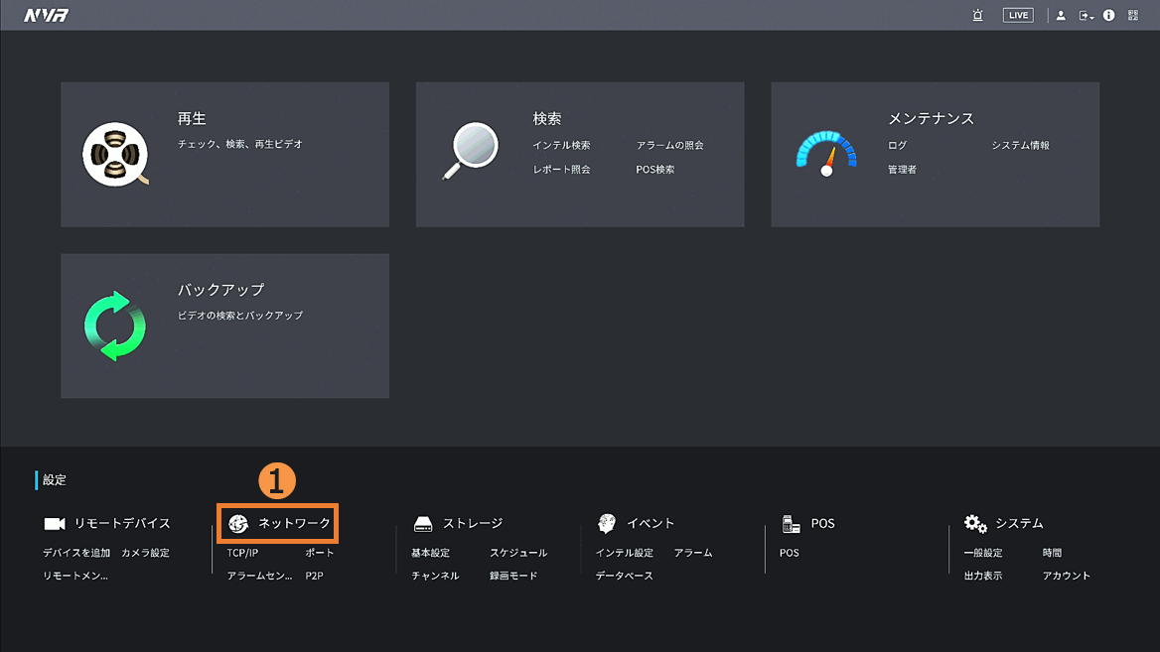Open the 検索 magnifier icon
The height and width of the screenshot is (652, 1160).
tap(470, 151)
